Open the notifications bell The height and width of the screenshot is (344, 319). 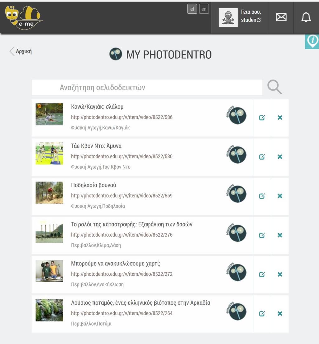(306, 17)
